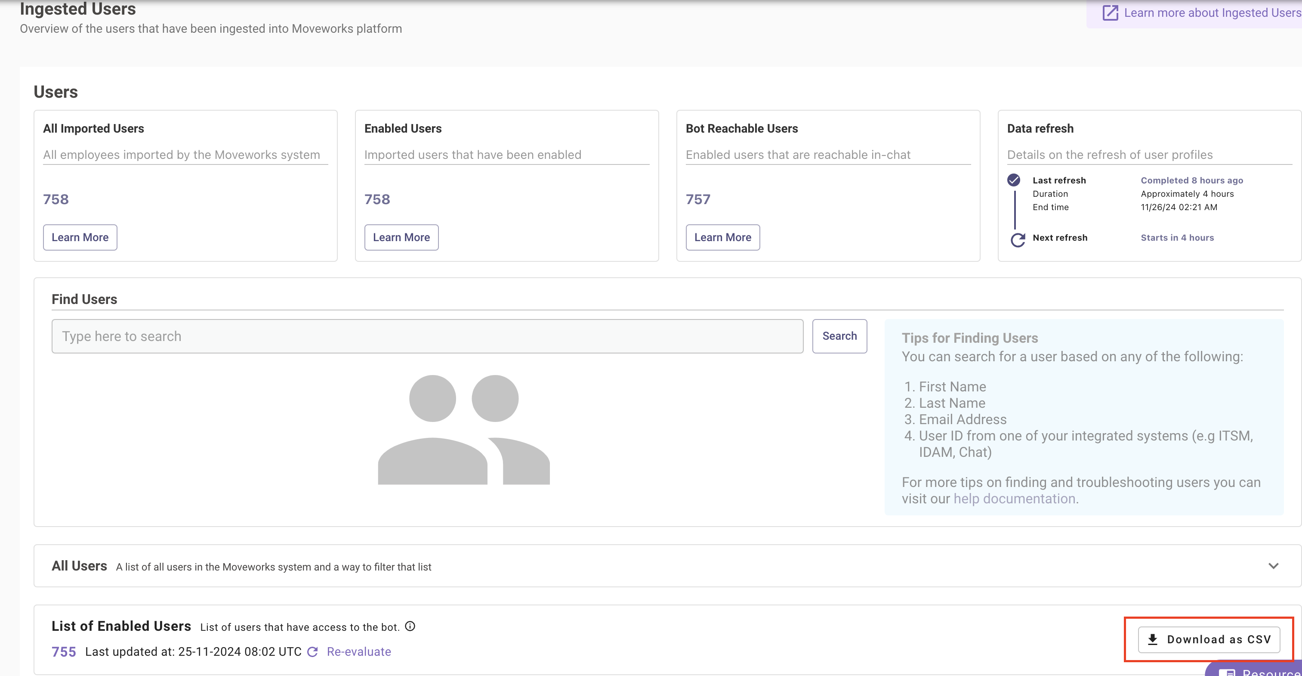The height and width of the screenshot is (676, 1302).
Task: Click the Last refresh completed checkmark icon
Action: (1013, 180)
